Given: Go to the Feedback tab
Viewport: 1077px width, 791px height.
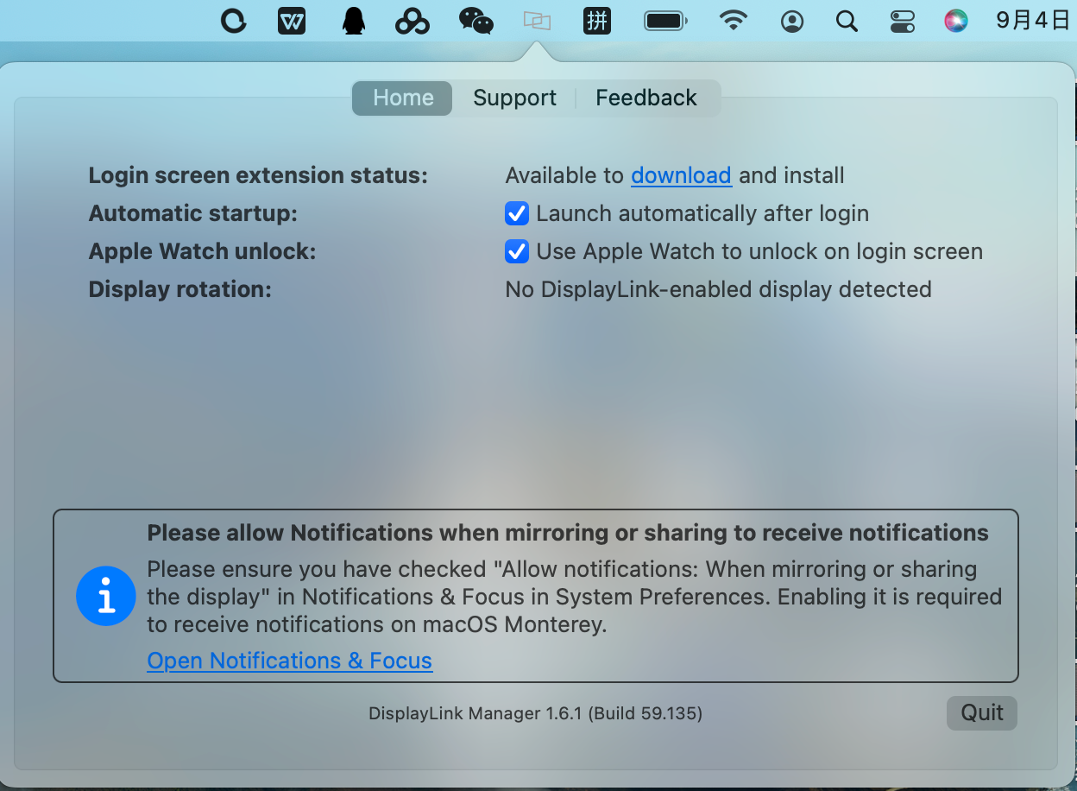Looking at the screenshot, I should point(646,98).
